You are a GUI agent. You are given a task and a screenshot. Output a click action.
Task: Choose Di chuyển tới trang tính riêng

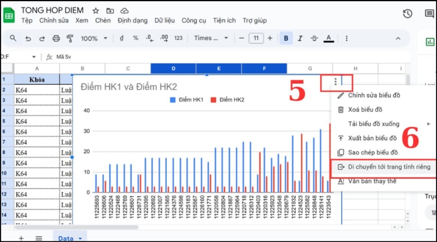tap(384, 167)
